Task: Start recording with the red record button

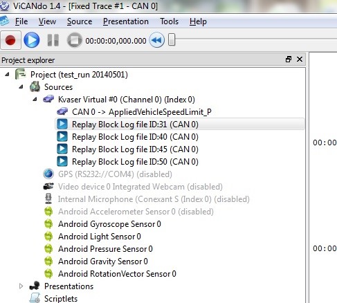Action: tap(10, 40)
